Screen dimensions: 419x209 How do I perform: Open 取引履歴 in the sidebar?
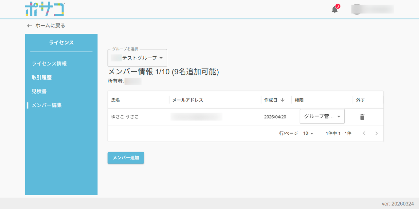[x=42, y=78]
